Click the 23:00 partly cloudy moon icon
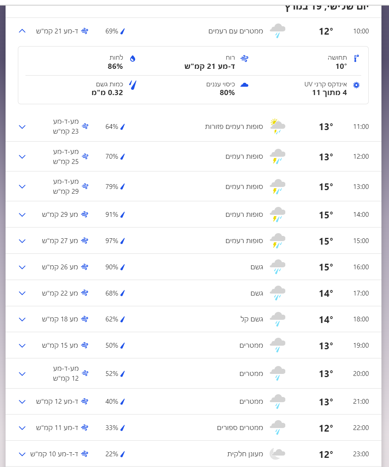Image resolution: width=389 pixels, height=467 pixels. (277, 453)
